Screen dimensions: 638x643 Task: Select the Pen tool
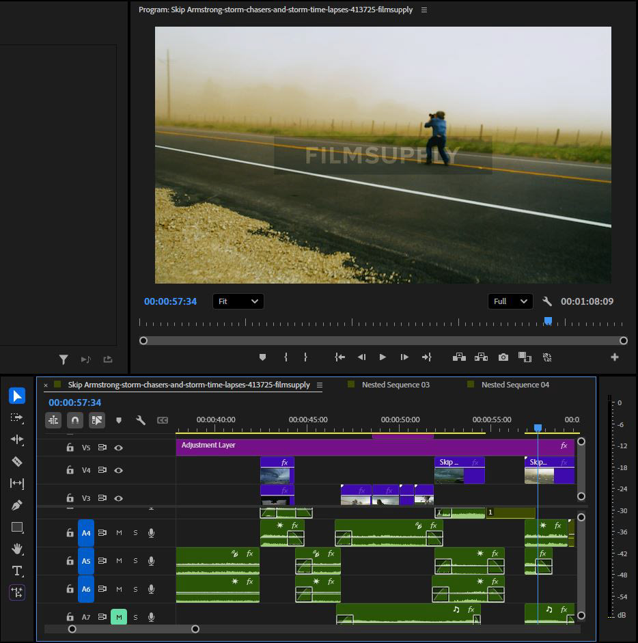pyautogui.click(x=17, y=505)
